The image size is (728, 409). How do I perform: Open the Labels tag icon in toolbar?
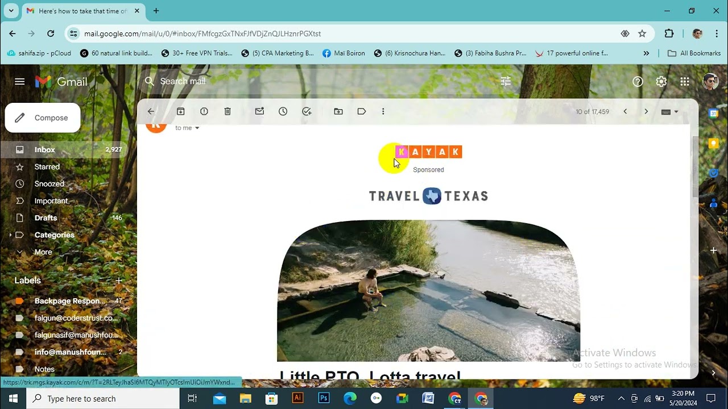[362, 111]
